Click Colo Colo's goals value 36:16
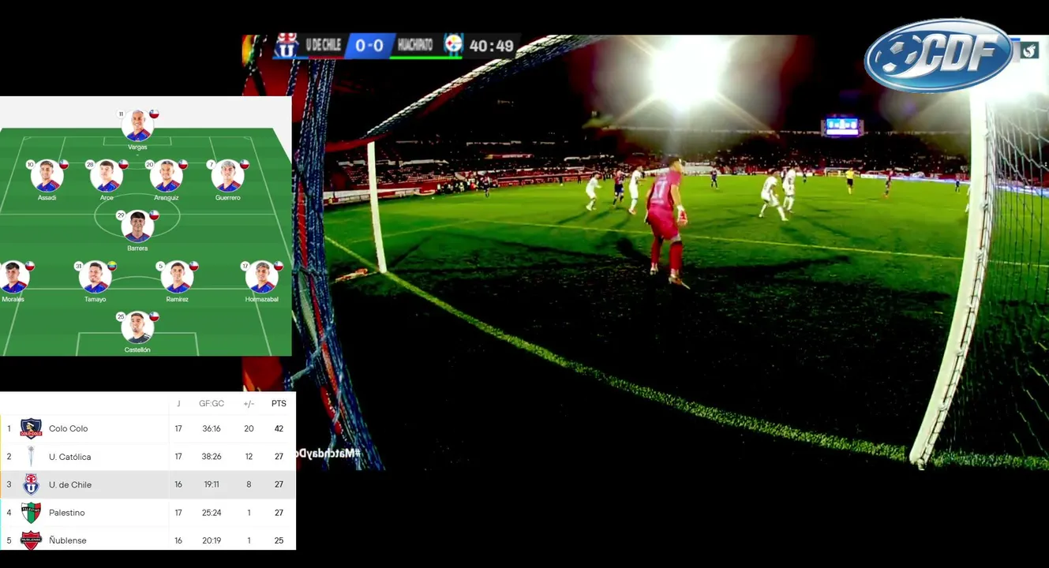The width and height of the screenshot is (1049, 568). 212,428
